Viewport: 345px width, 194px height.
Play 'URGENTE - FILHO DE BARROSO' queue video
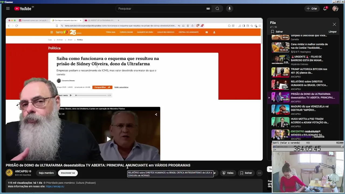[x=304, y=60]
